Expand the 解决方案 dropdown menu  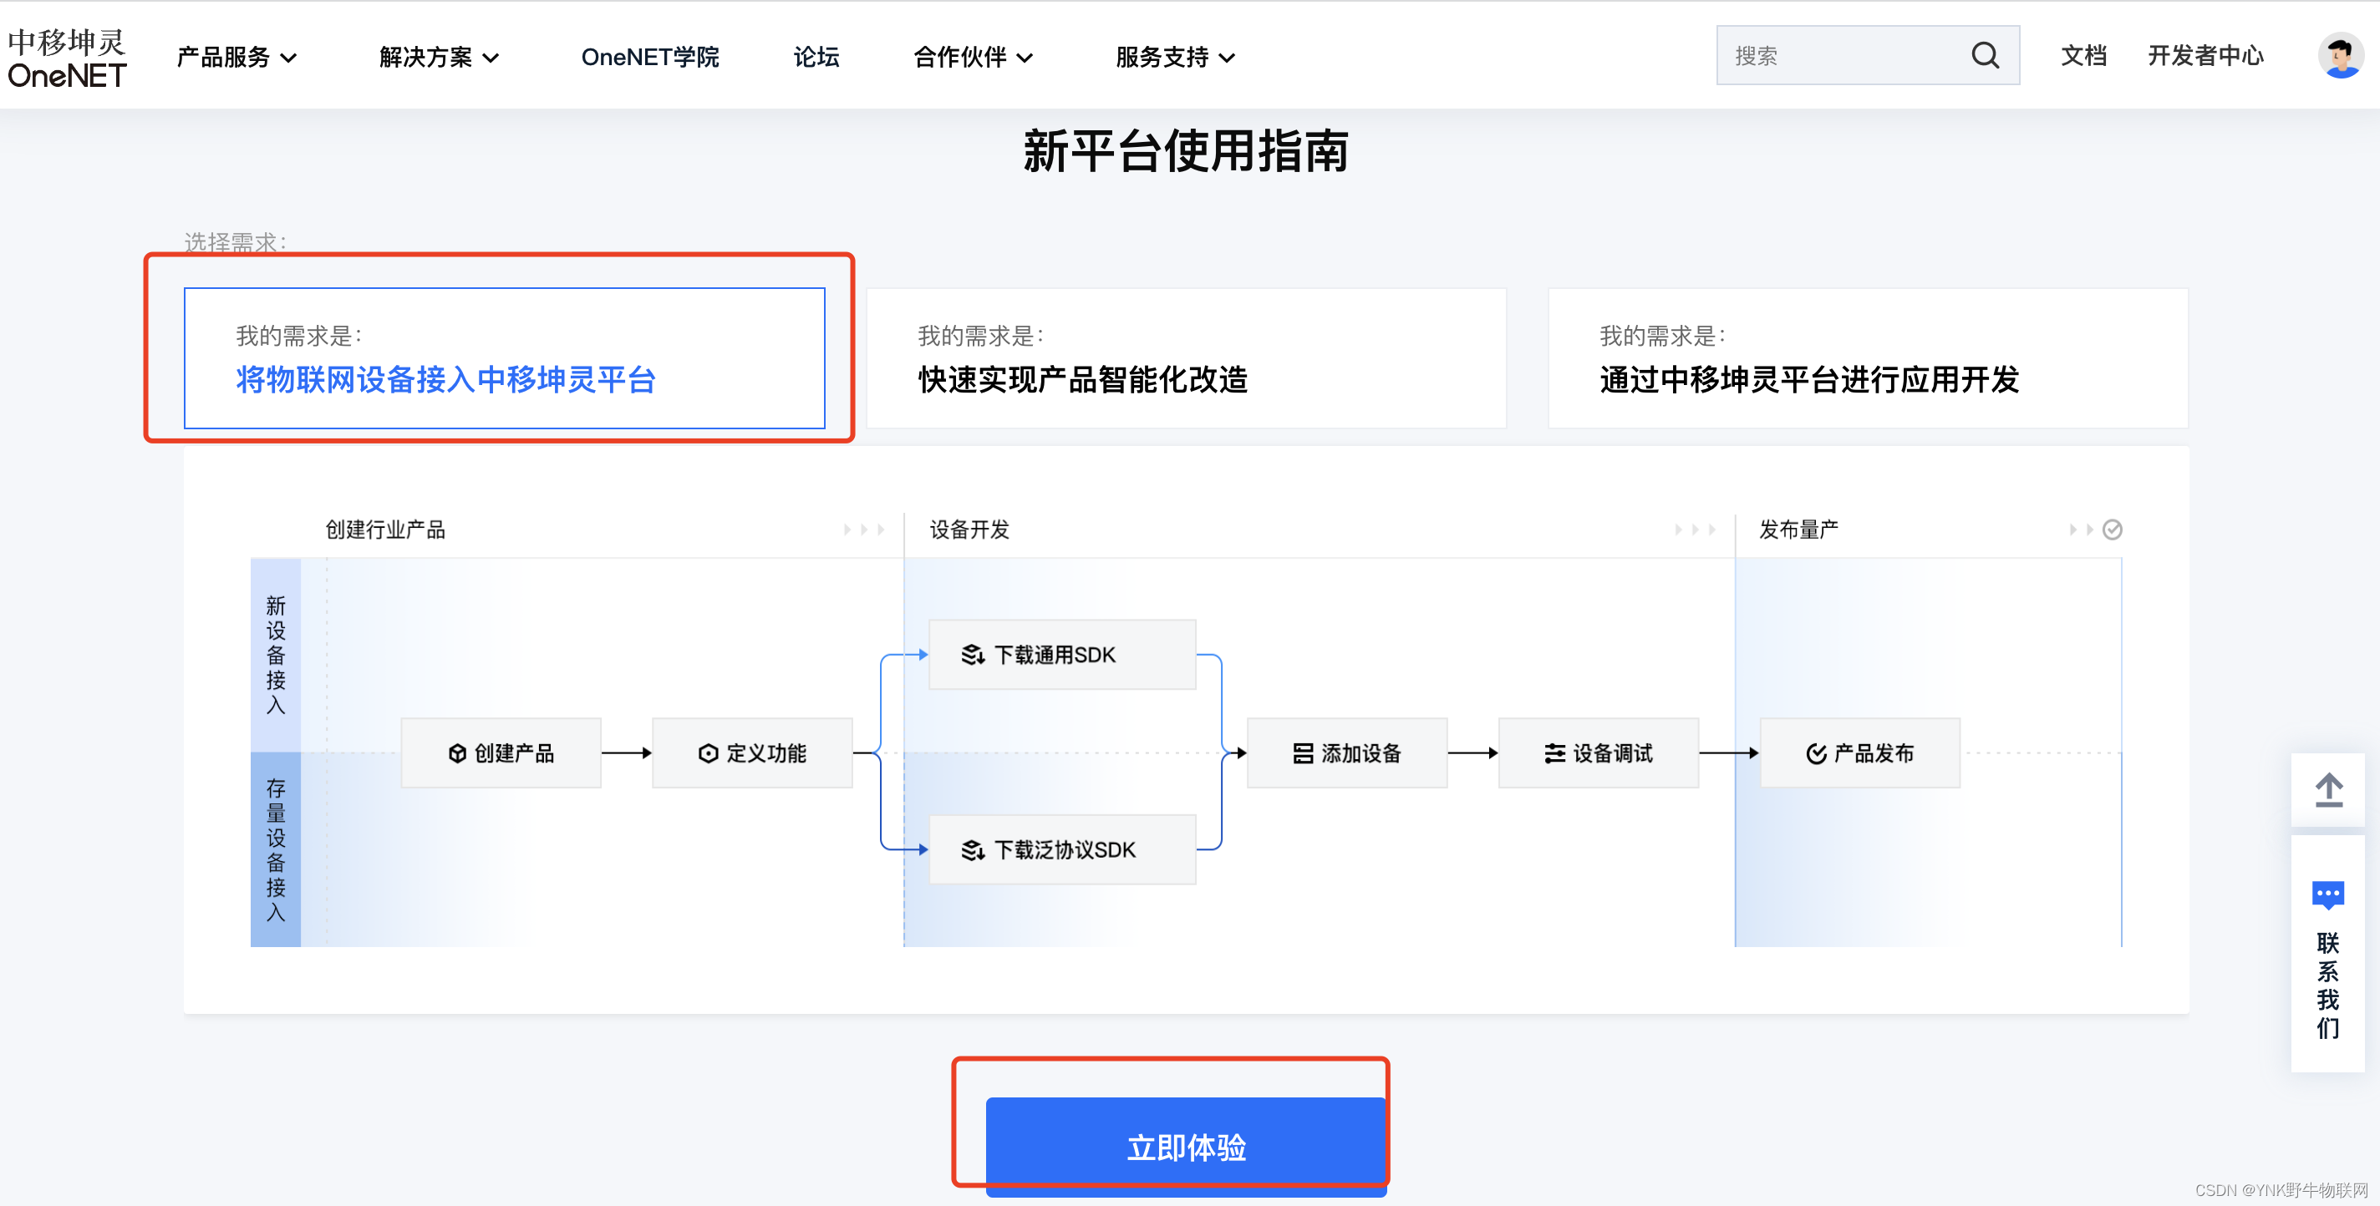(x=439, y=58)
